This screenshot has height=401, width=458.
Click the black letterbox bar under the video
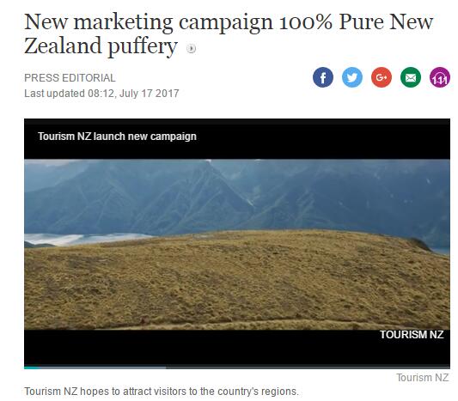point(237,349)
